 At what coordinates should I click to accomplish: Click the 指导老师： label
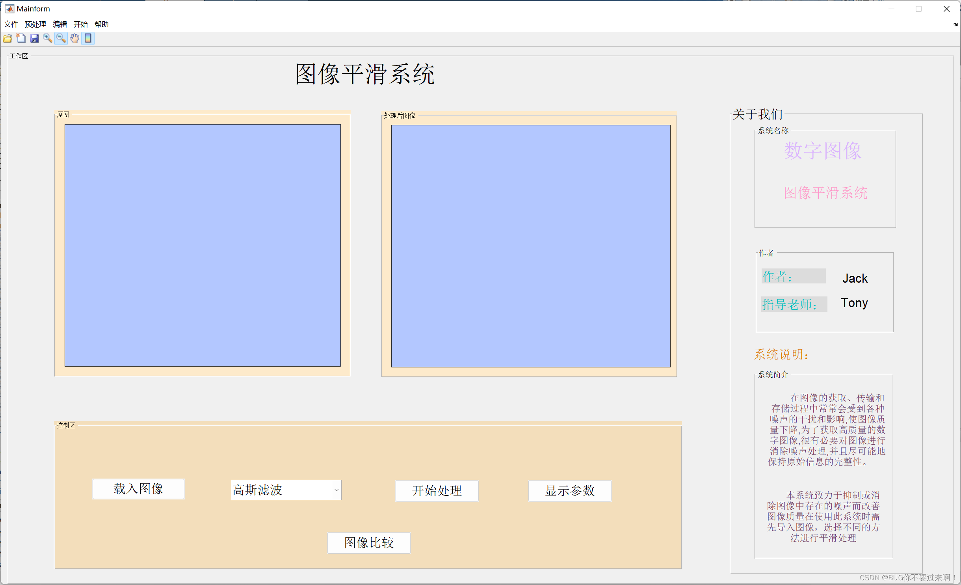(x=794, y=304)
